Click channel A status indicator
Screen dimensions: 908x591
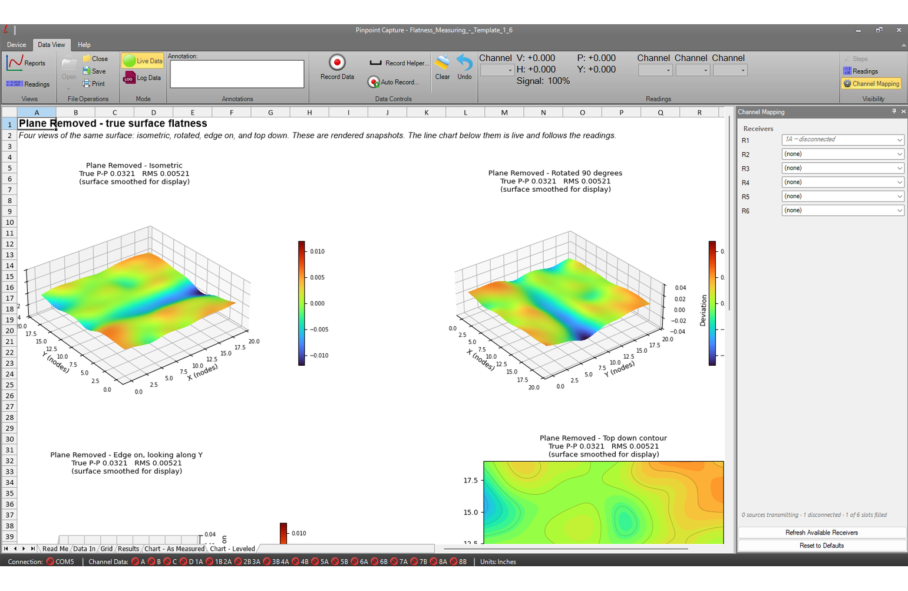pyautogui.click(x=135, y=562)
